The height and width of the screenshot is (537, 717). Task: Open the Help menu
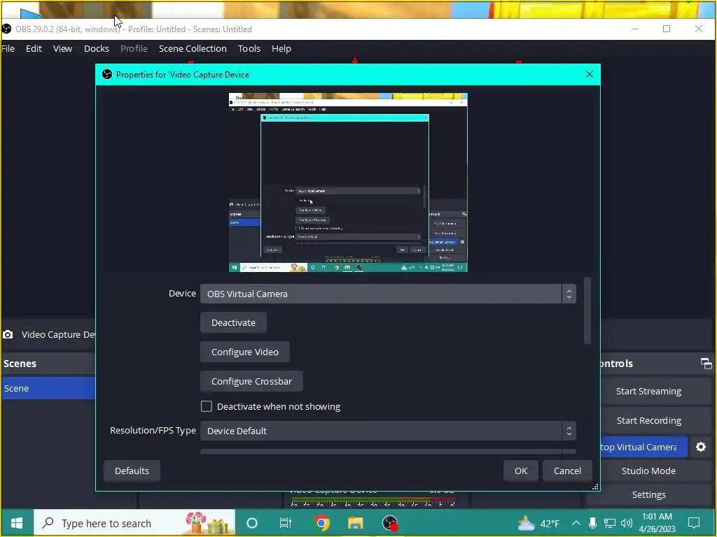coord(281,48)
